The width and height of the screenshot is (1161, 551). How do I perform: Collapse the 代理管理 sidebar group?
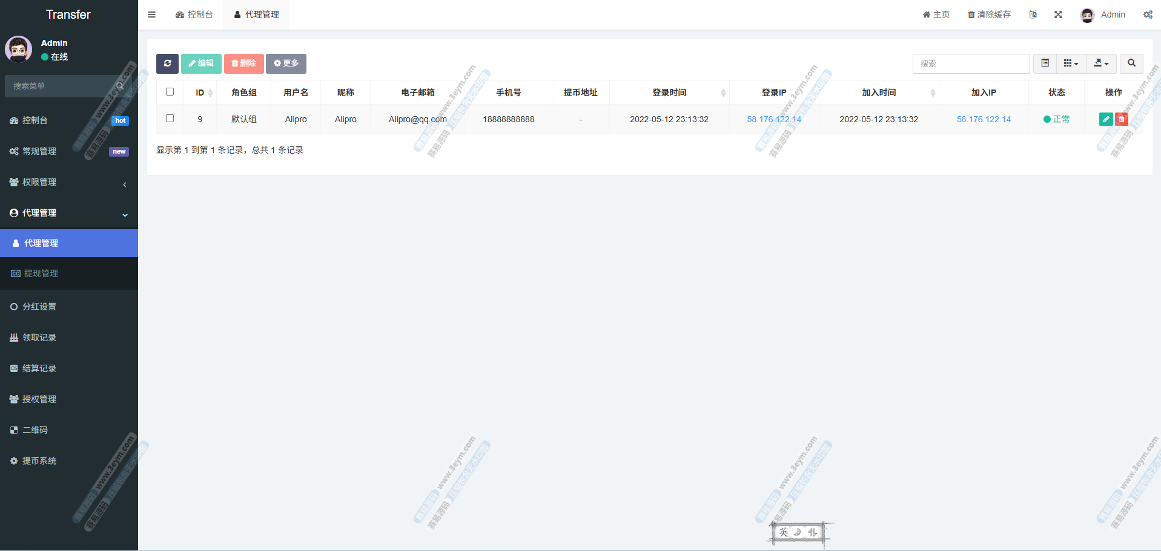click(68, 213)
